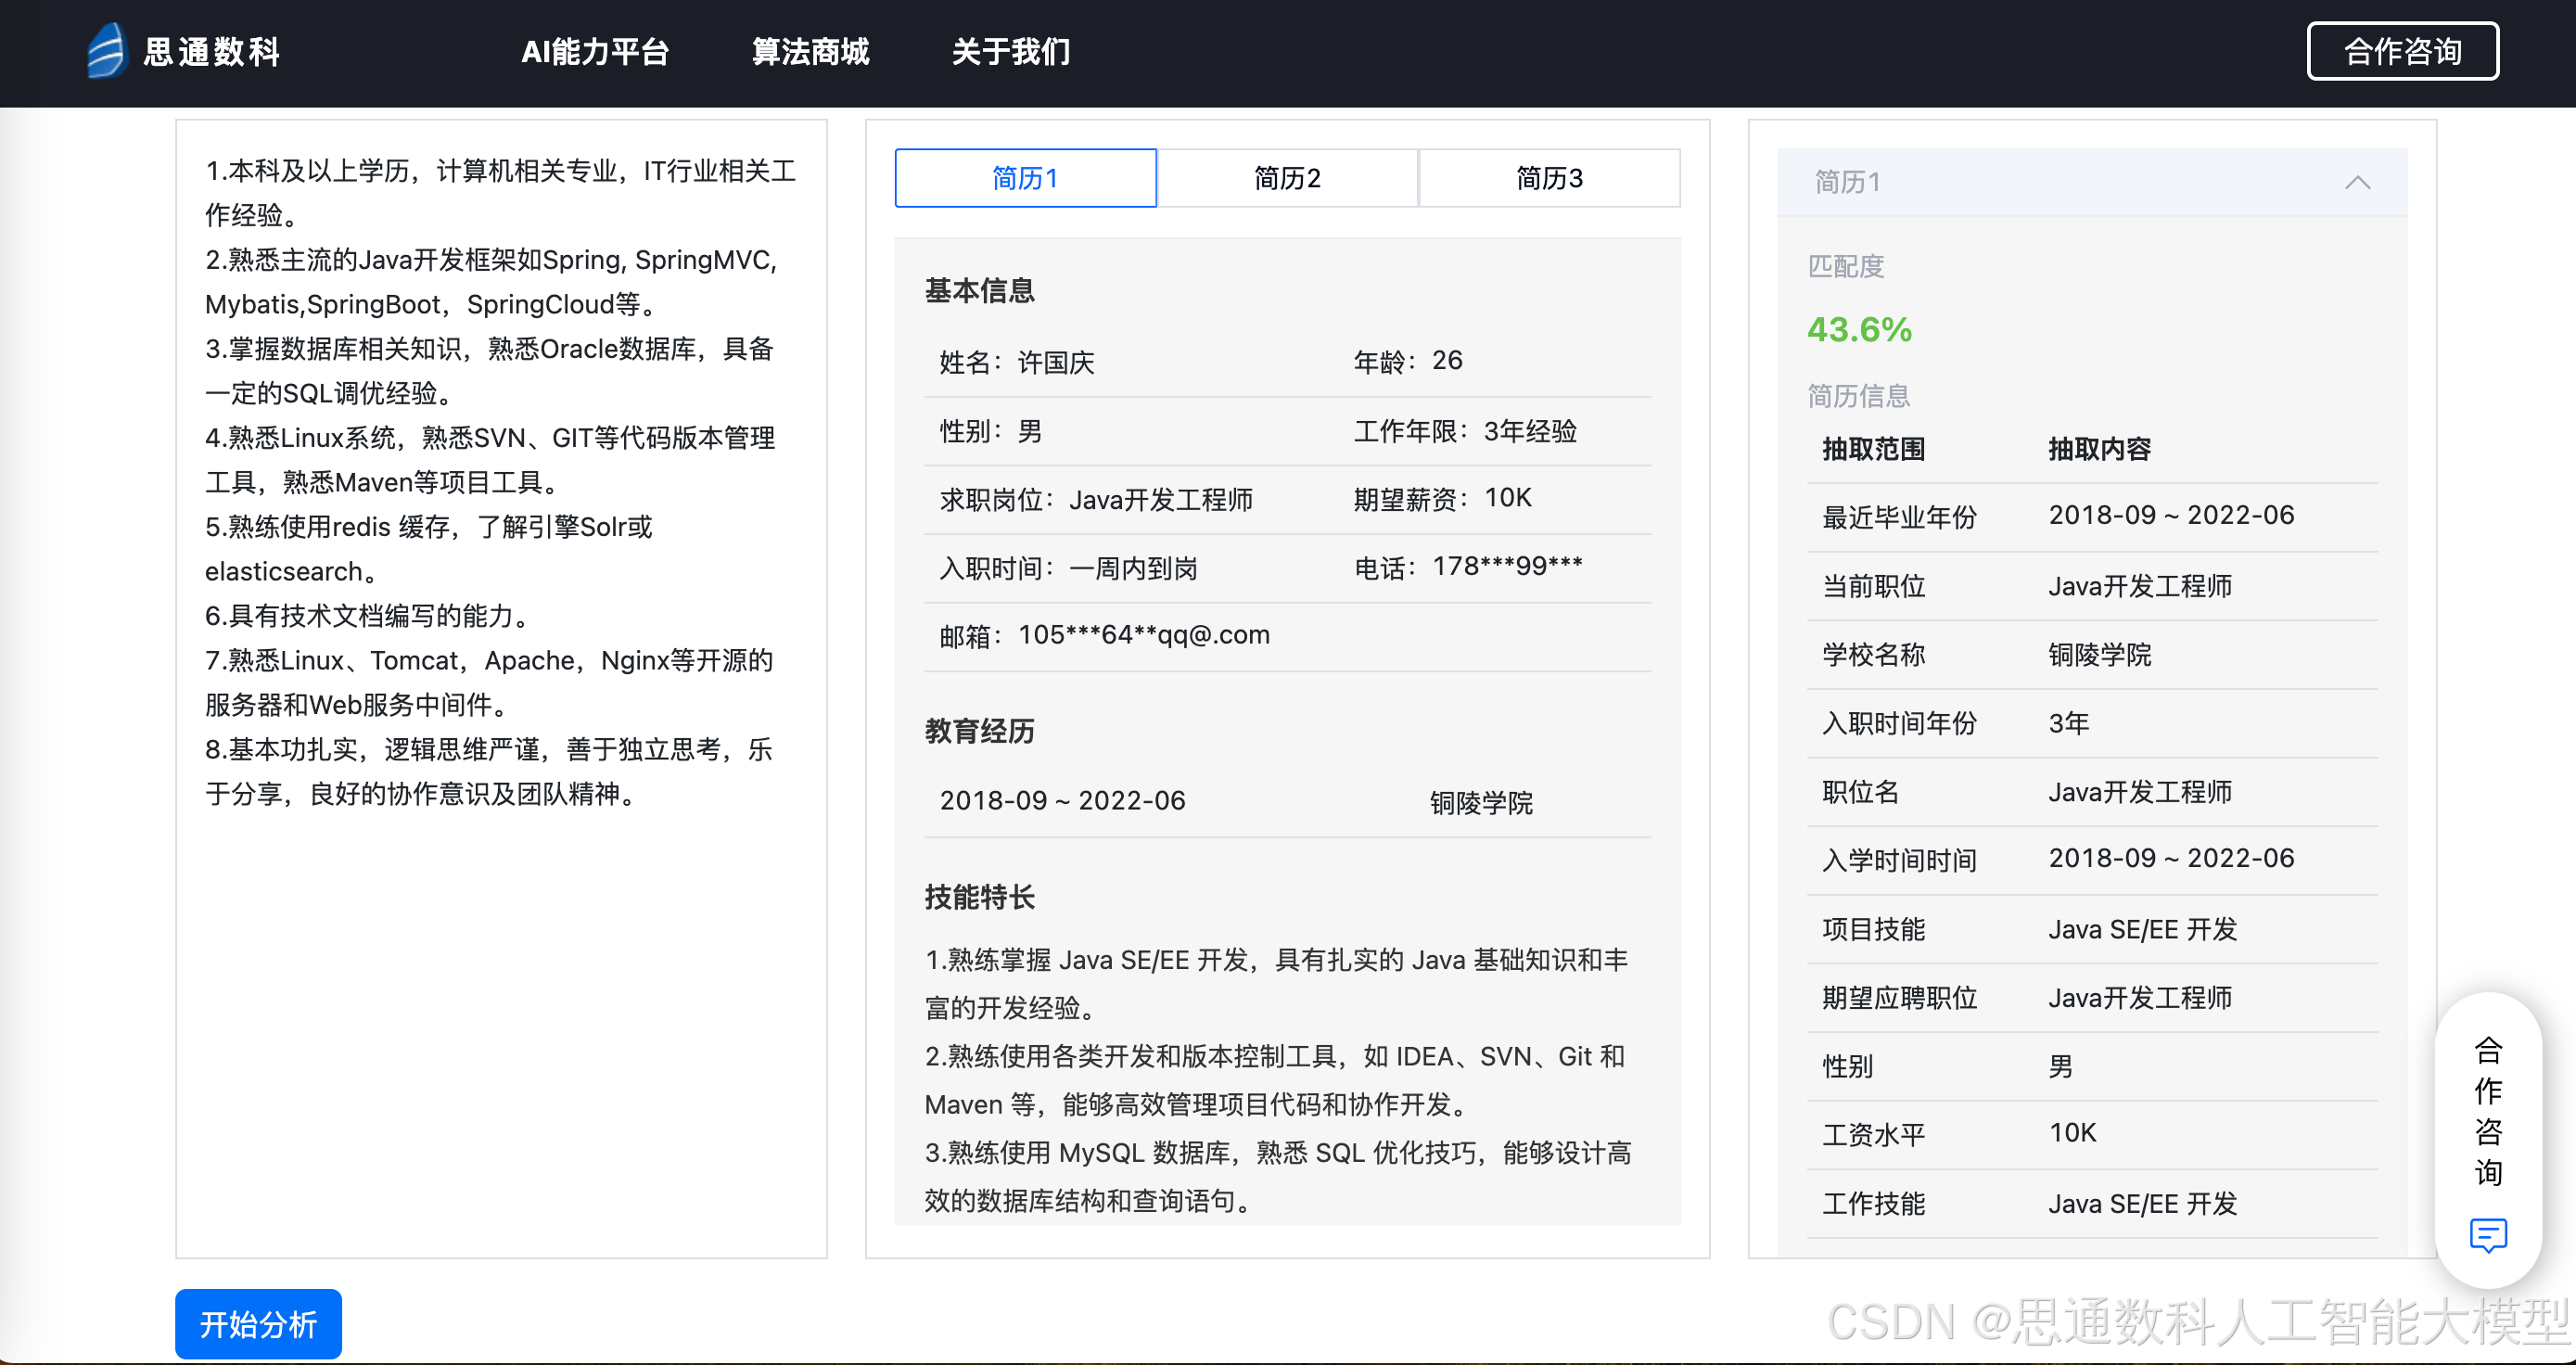Switch to the 简历3 tab
The image size is (2576, 1365).
(x=1548, y=178)
